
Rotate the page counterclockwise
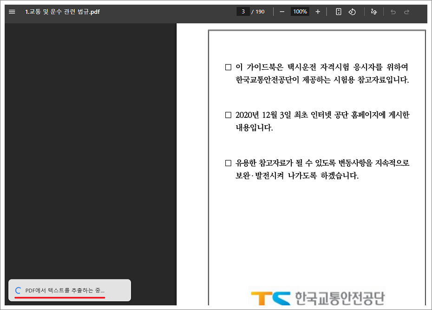[x=352, y=12]
